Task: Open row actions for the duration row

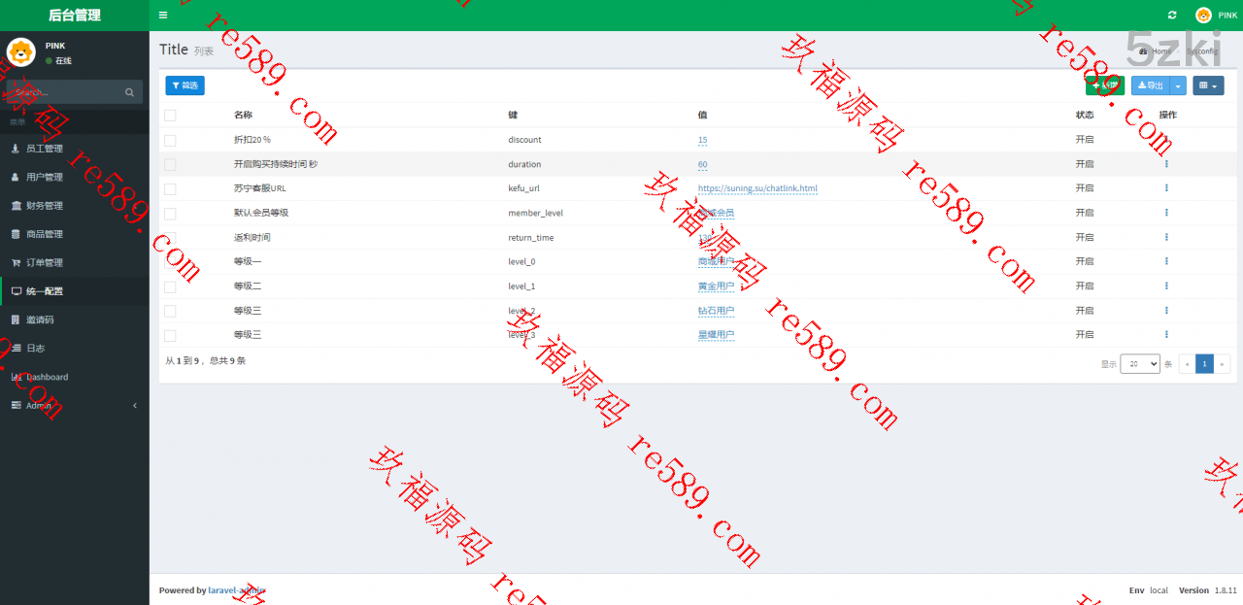Action: pyautogui.click(x=1166, y=164)
